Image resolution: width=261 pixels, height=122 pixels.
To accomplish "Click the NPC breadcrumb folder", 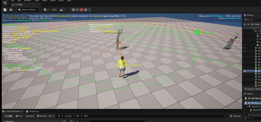I will point(86,116).
